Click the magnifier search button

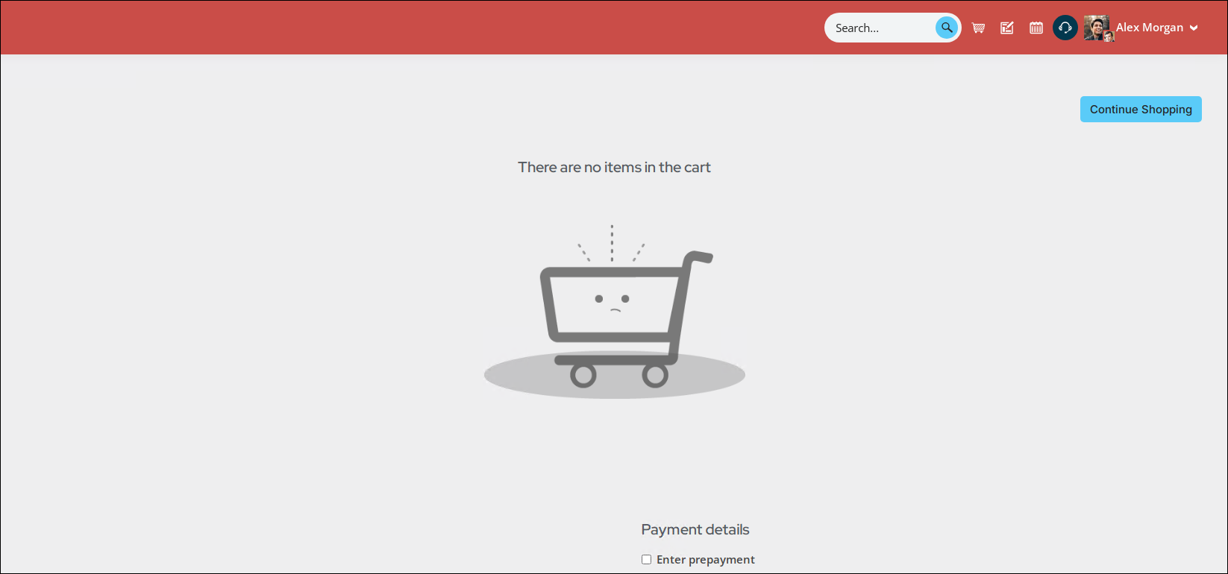tap(947, 28)
